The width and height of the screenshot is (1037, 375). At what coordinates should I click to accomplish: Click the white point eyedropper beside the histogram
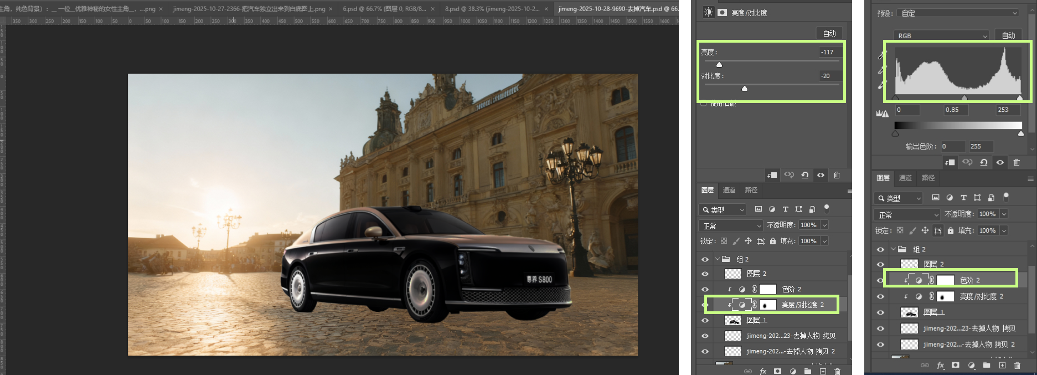tap(881, 85)
